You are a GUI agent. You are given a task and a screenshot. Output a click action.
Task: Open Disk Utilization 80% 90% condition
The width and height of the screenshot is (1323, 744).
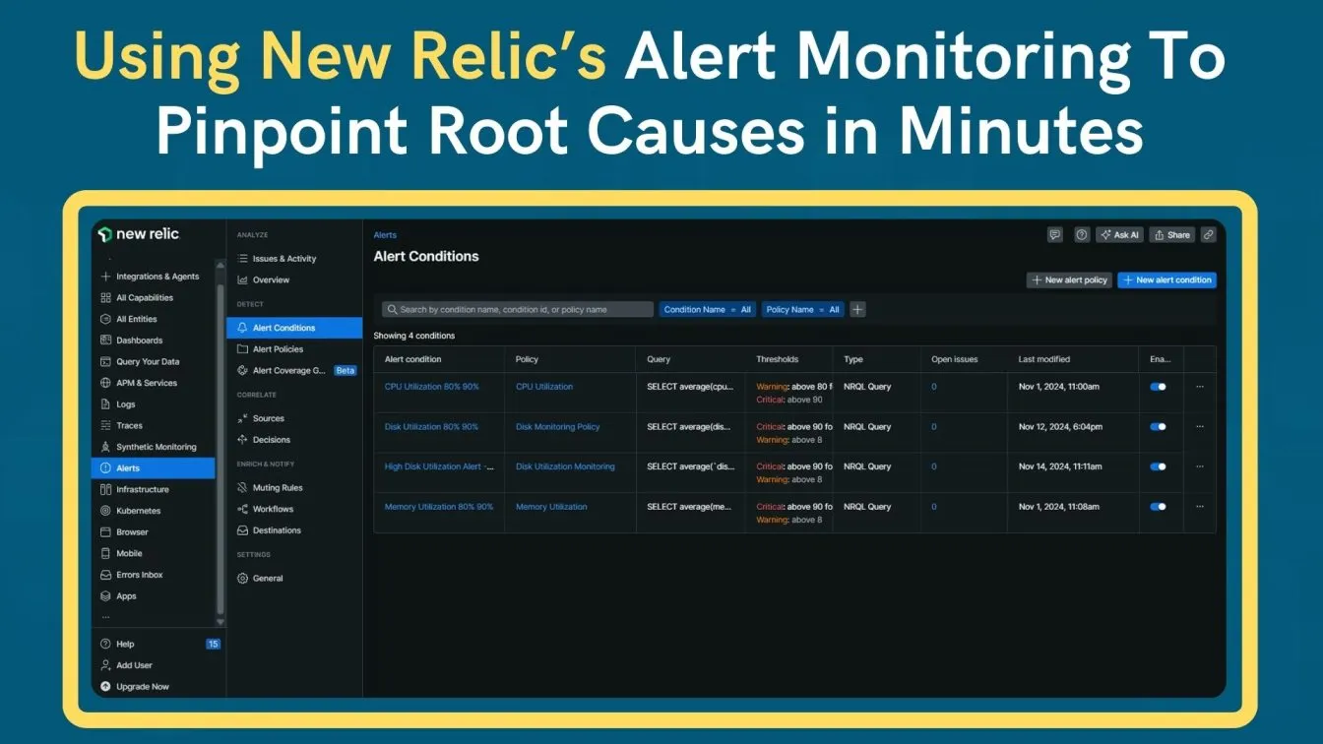point(431,427)
